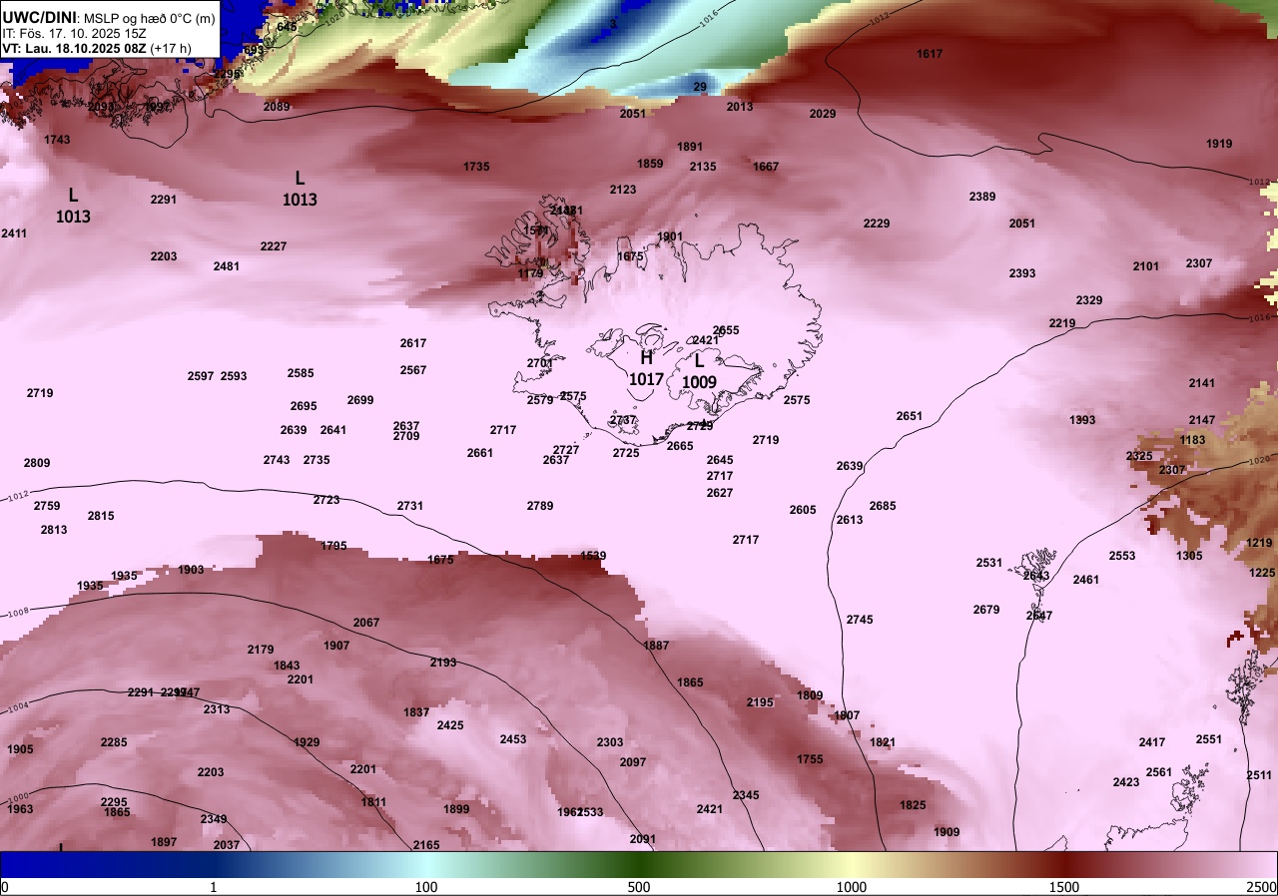Select the value 2679
This screenshot has width=1278, height=896.
tap(986, 610)
